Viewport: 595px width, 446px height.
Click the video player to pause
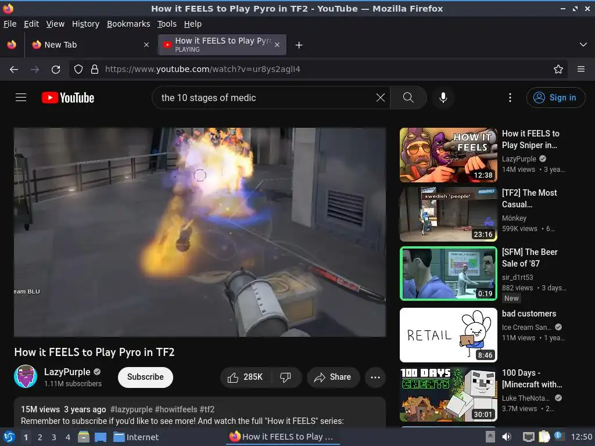[x=200, y=232]
